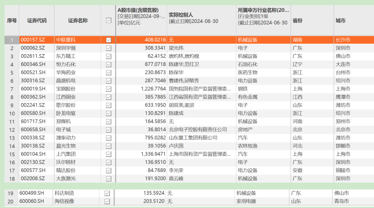Click the security name 精达股份

(66, 170)
